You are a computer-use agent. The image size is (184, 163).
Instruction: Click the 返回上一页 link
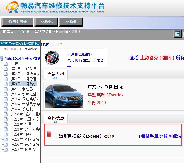coord(52,45)
